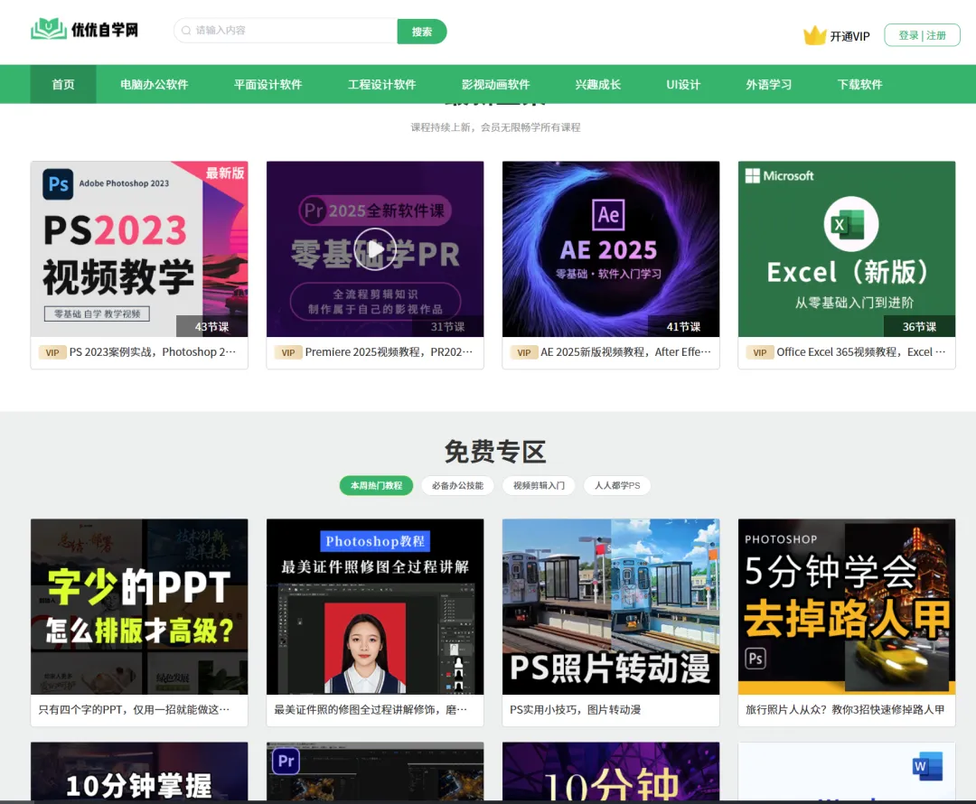976x804 pixels.
Task: Select the 必备办公技能 filter tab
Action: tap(457, 485)
